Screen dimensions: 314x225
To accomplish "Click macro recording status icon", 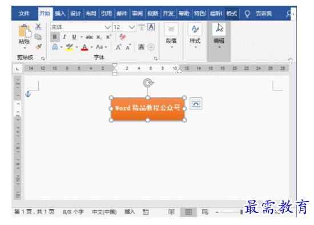I will coord(146,212).
